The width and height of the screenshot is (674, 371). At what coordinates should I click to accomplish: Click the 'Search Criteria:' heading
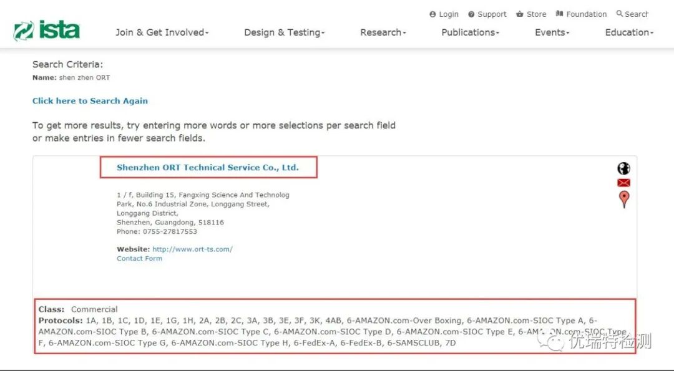click(68, 64)
